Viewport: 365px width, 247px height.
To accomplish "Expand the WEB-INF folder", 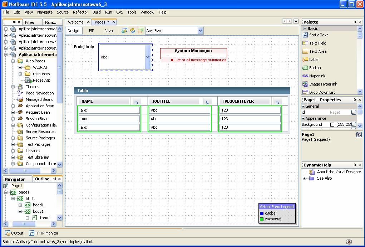I will (20, 67).
